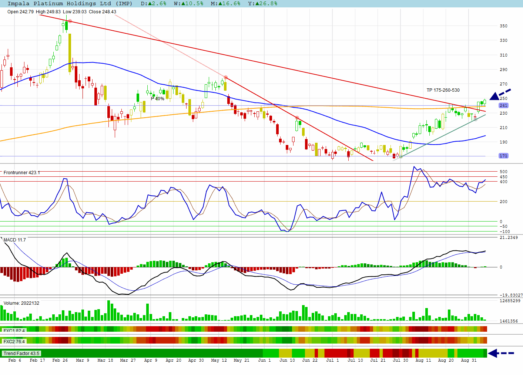Click the Volume: 2022132 label
The image size is (523, 375).
click(x=21, y=303)
